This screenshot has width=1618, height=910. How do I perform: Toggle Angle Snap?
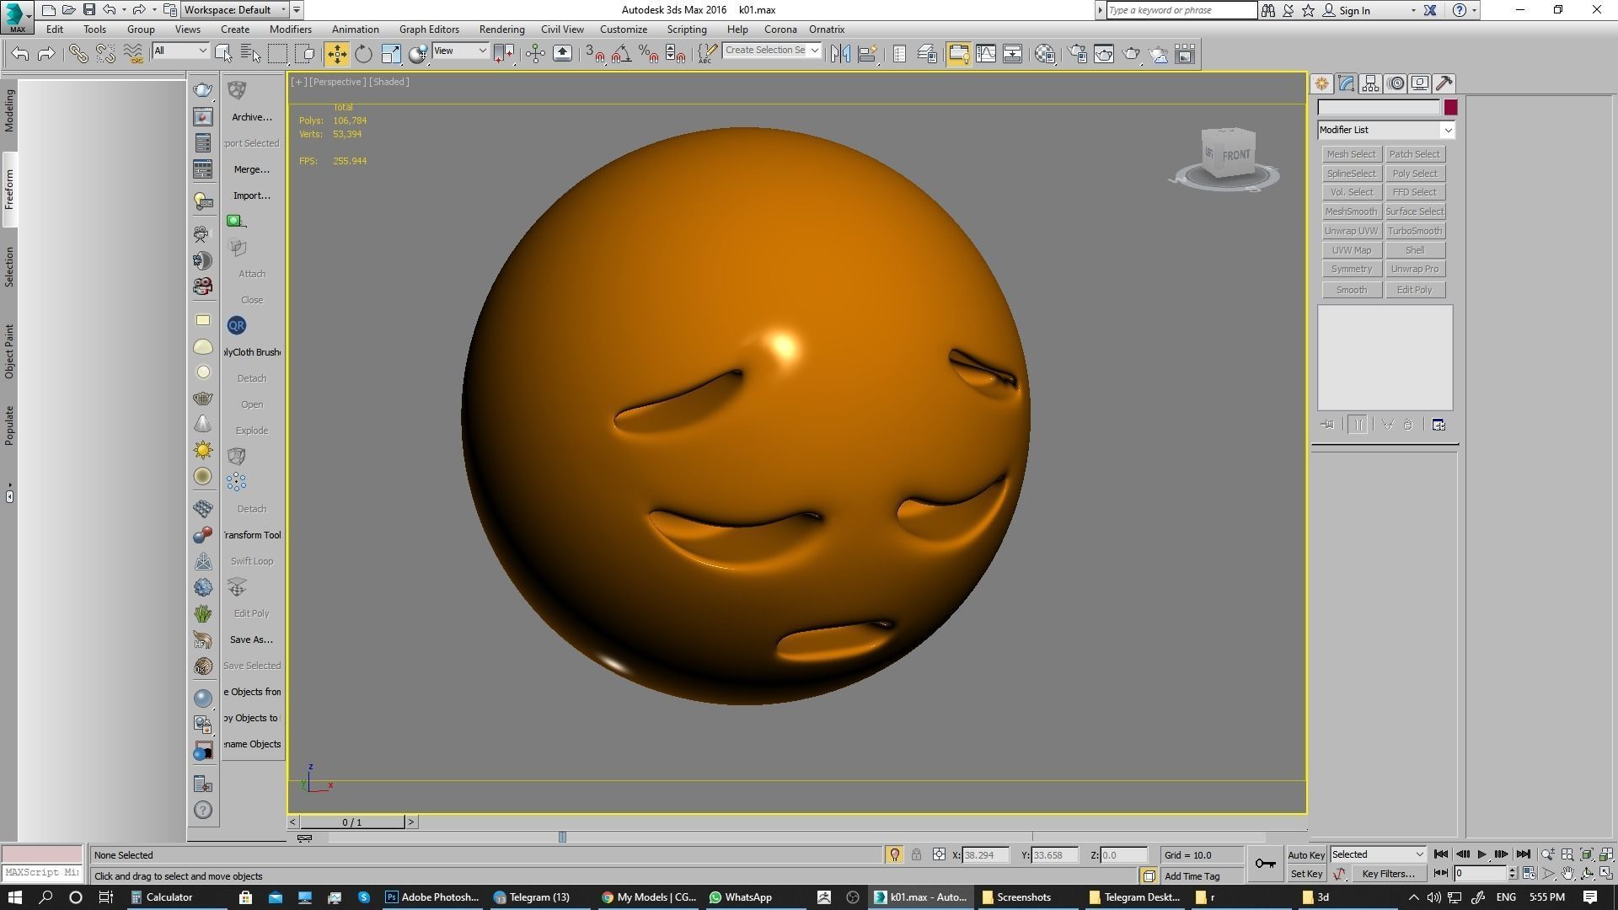[621, 54]
